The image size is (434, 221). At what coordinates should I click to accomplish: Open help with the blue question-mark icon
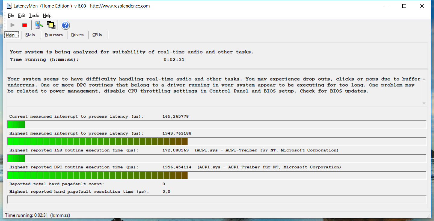pyautogui.click(x=66, y=25)
